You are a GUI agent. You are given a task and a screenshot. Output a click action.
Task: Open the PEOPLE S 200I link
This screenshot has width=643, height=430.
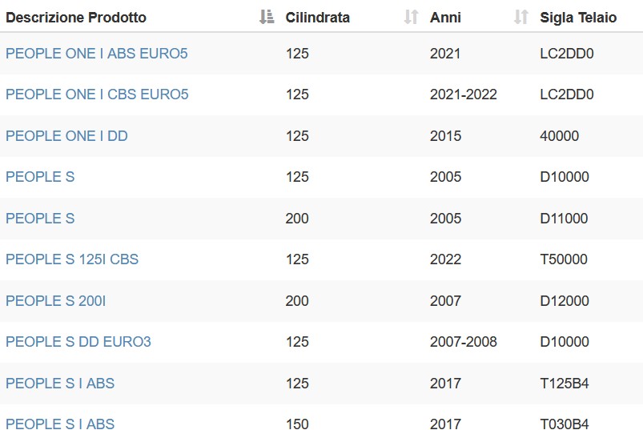(56, 301)
